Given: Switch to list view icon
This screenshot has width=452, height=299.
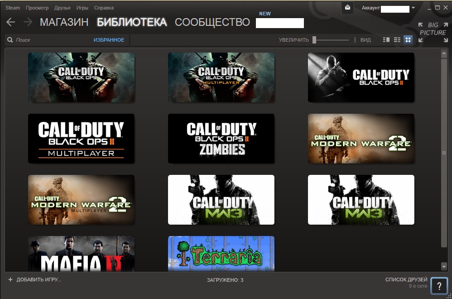Looking at the screenshot, I should tap(397, 40).
